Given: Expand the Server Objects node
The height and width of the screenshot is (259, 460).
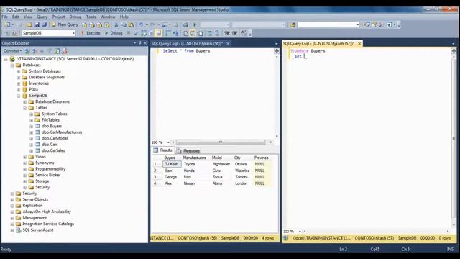Looking at the screenshot, I should (12, 200).
